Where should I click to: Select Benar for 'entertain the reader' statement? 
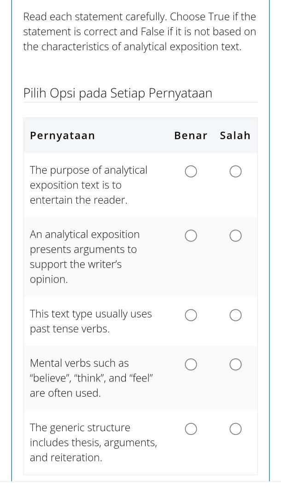(191, 172)
